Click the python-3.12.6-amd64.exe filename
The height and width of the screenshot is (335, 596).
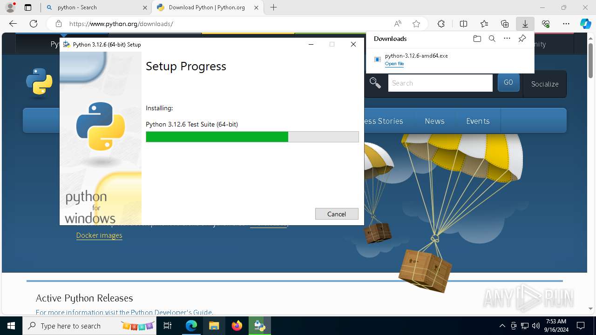(416, 55)
